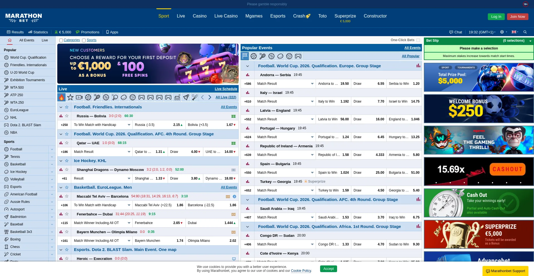Click the home icon in left sidebar

pyautogui.click(x=10, y=40)
